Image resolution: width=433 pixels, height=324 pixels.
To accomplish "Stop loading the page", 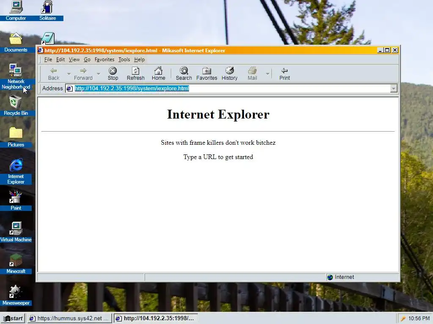I will 112,74.
